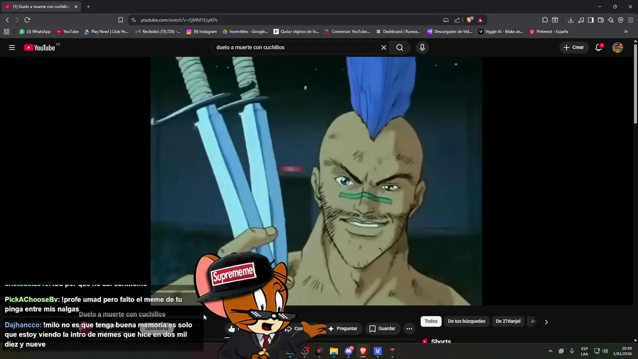Open the Viggle AI bookmark

point(501,31)
